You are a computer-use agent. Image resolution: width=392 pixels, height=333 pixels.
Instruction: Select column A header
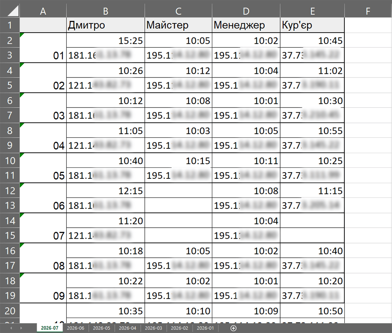coord(43,11)
